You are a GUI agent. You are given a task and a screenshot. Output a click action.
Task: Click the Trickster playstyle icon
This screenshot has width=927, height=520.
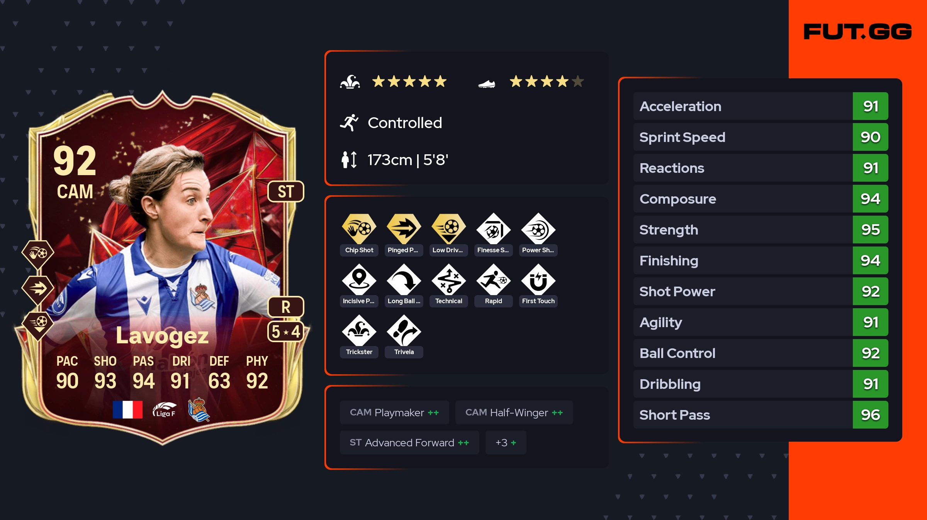[x=359, y=331]
